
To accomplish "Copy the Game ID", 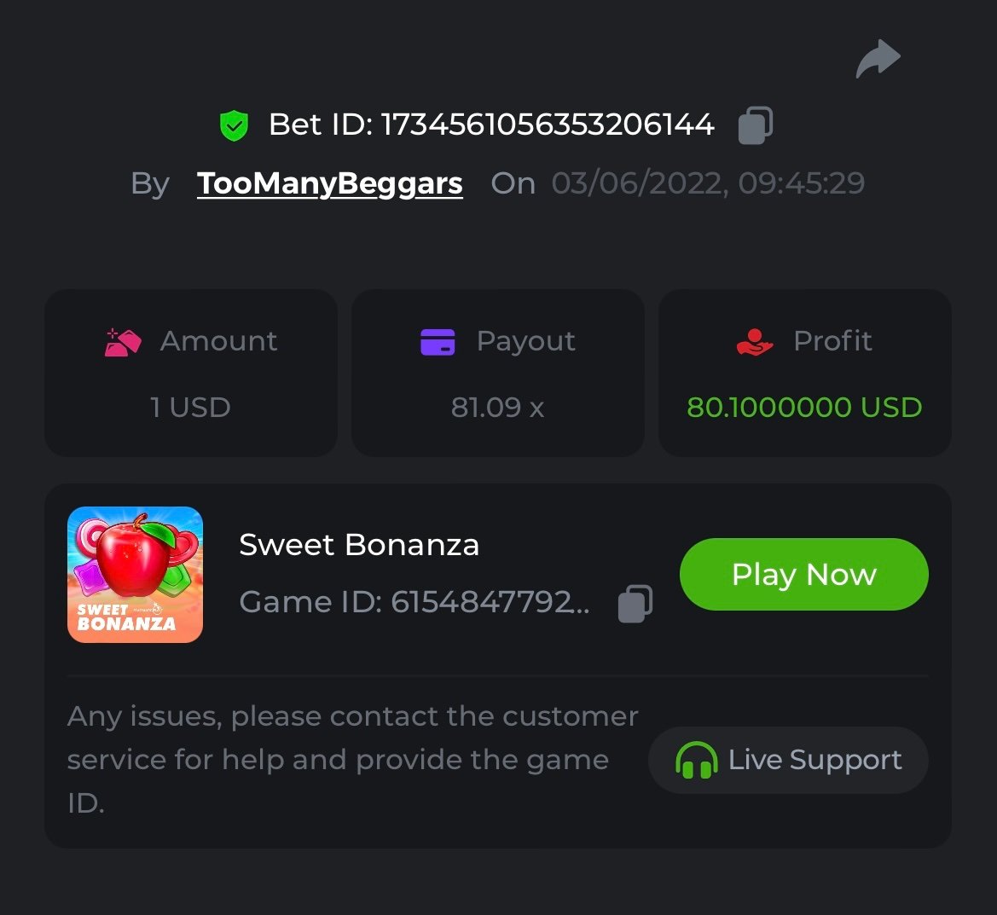I will click(x=635, y=603).
